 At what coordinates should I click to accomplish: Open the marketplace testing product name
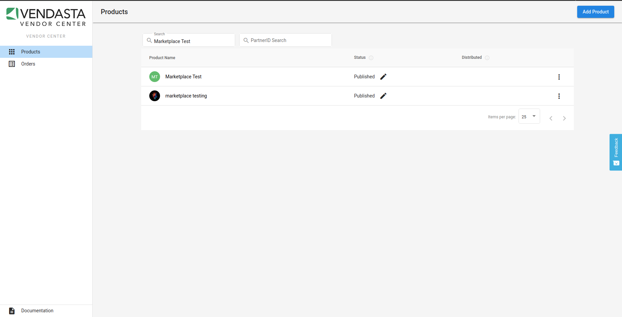click(186, 96)
